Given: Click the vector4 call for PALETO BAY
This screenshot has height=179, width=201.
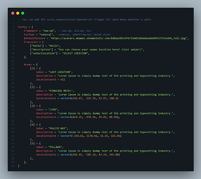Looking at the screenshot, I should click(91, 136).
